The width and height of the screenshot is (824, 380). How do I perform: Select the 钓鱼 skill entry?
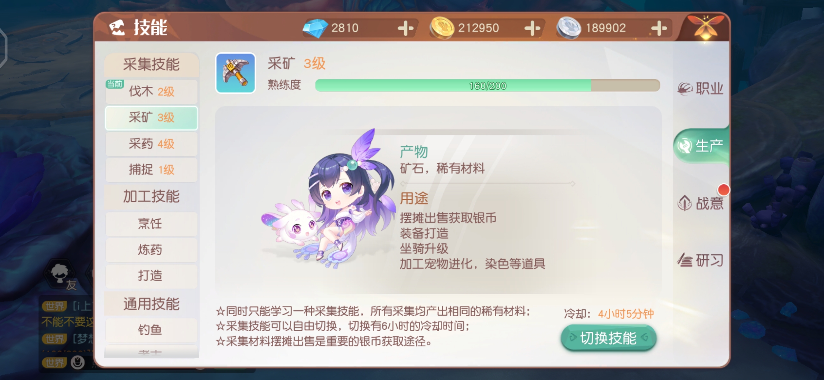coord(151,330)
